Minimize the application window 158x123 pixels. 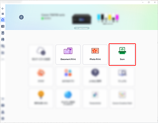pos(143,2)
